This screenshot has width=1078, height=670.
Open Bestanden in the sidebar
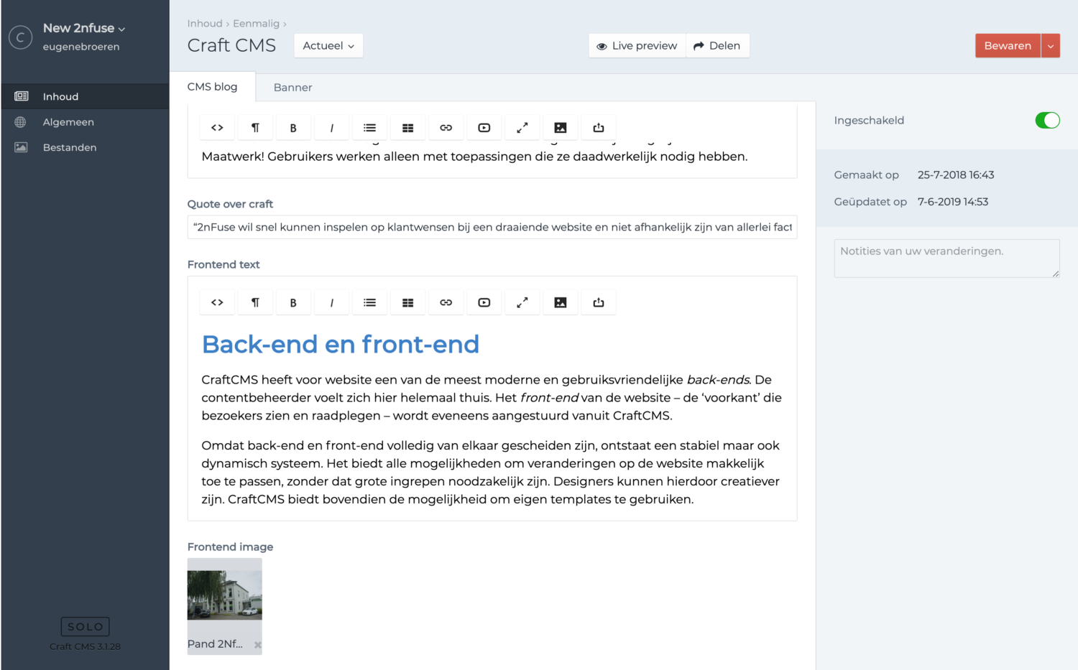coord(85,147)
